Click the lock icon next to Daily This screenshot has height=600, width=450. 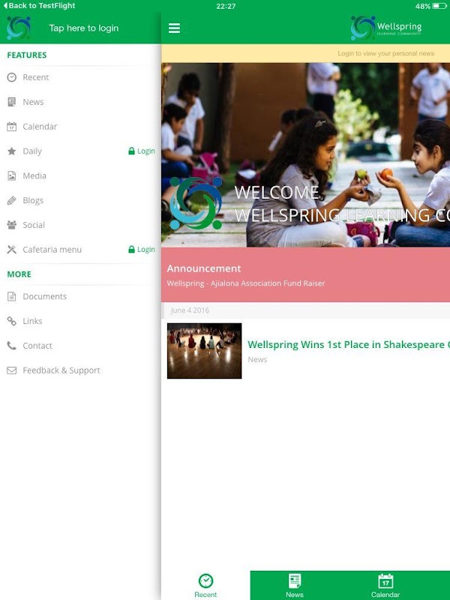coord(132,151)
